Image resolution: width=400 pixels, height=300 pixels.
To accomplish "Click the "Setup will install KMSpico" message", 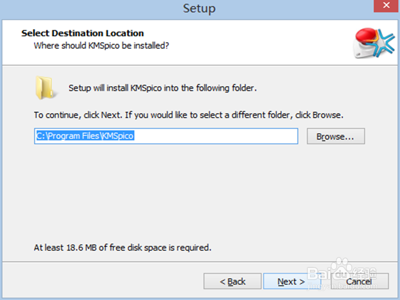I will (x=162, y=88).
